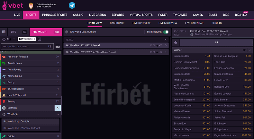Favorite the 4x7.5km Relay event star
Viewport: 254px width, 139px height.
[157, 52]
